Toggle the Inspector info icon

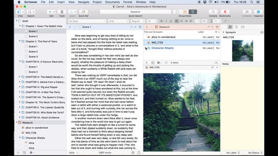(258, 12)
